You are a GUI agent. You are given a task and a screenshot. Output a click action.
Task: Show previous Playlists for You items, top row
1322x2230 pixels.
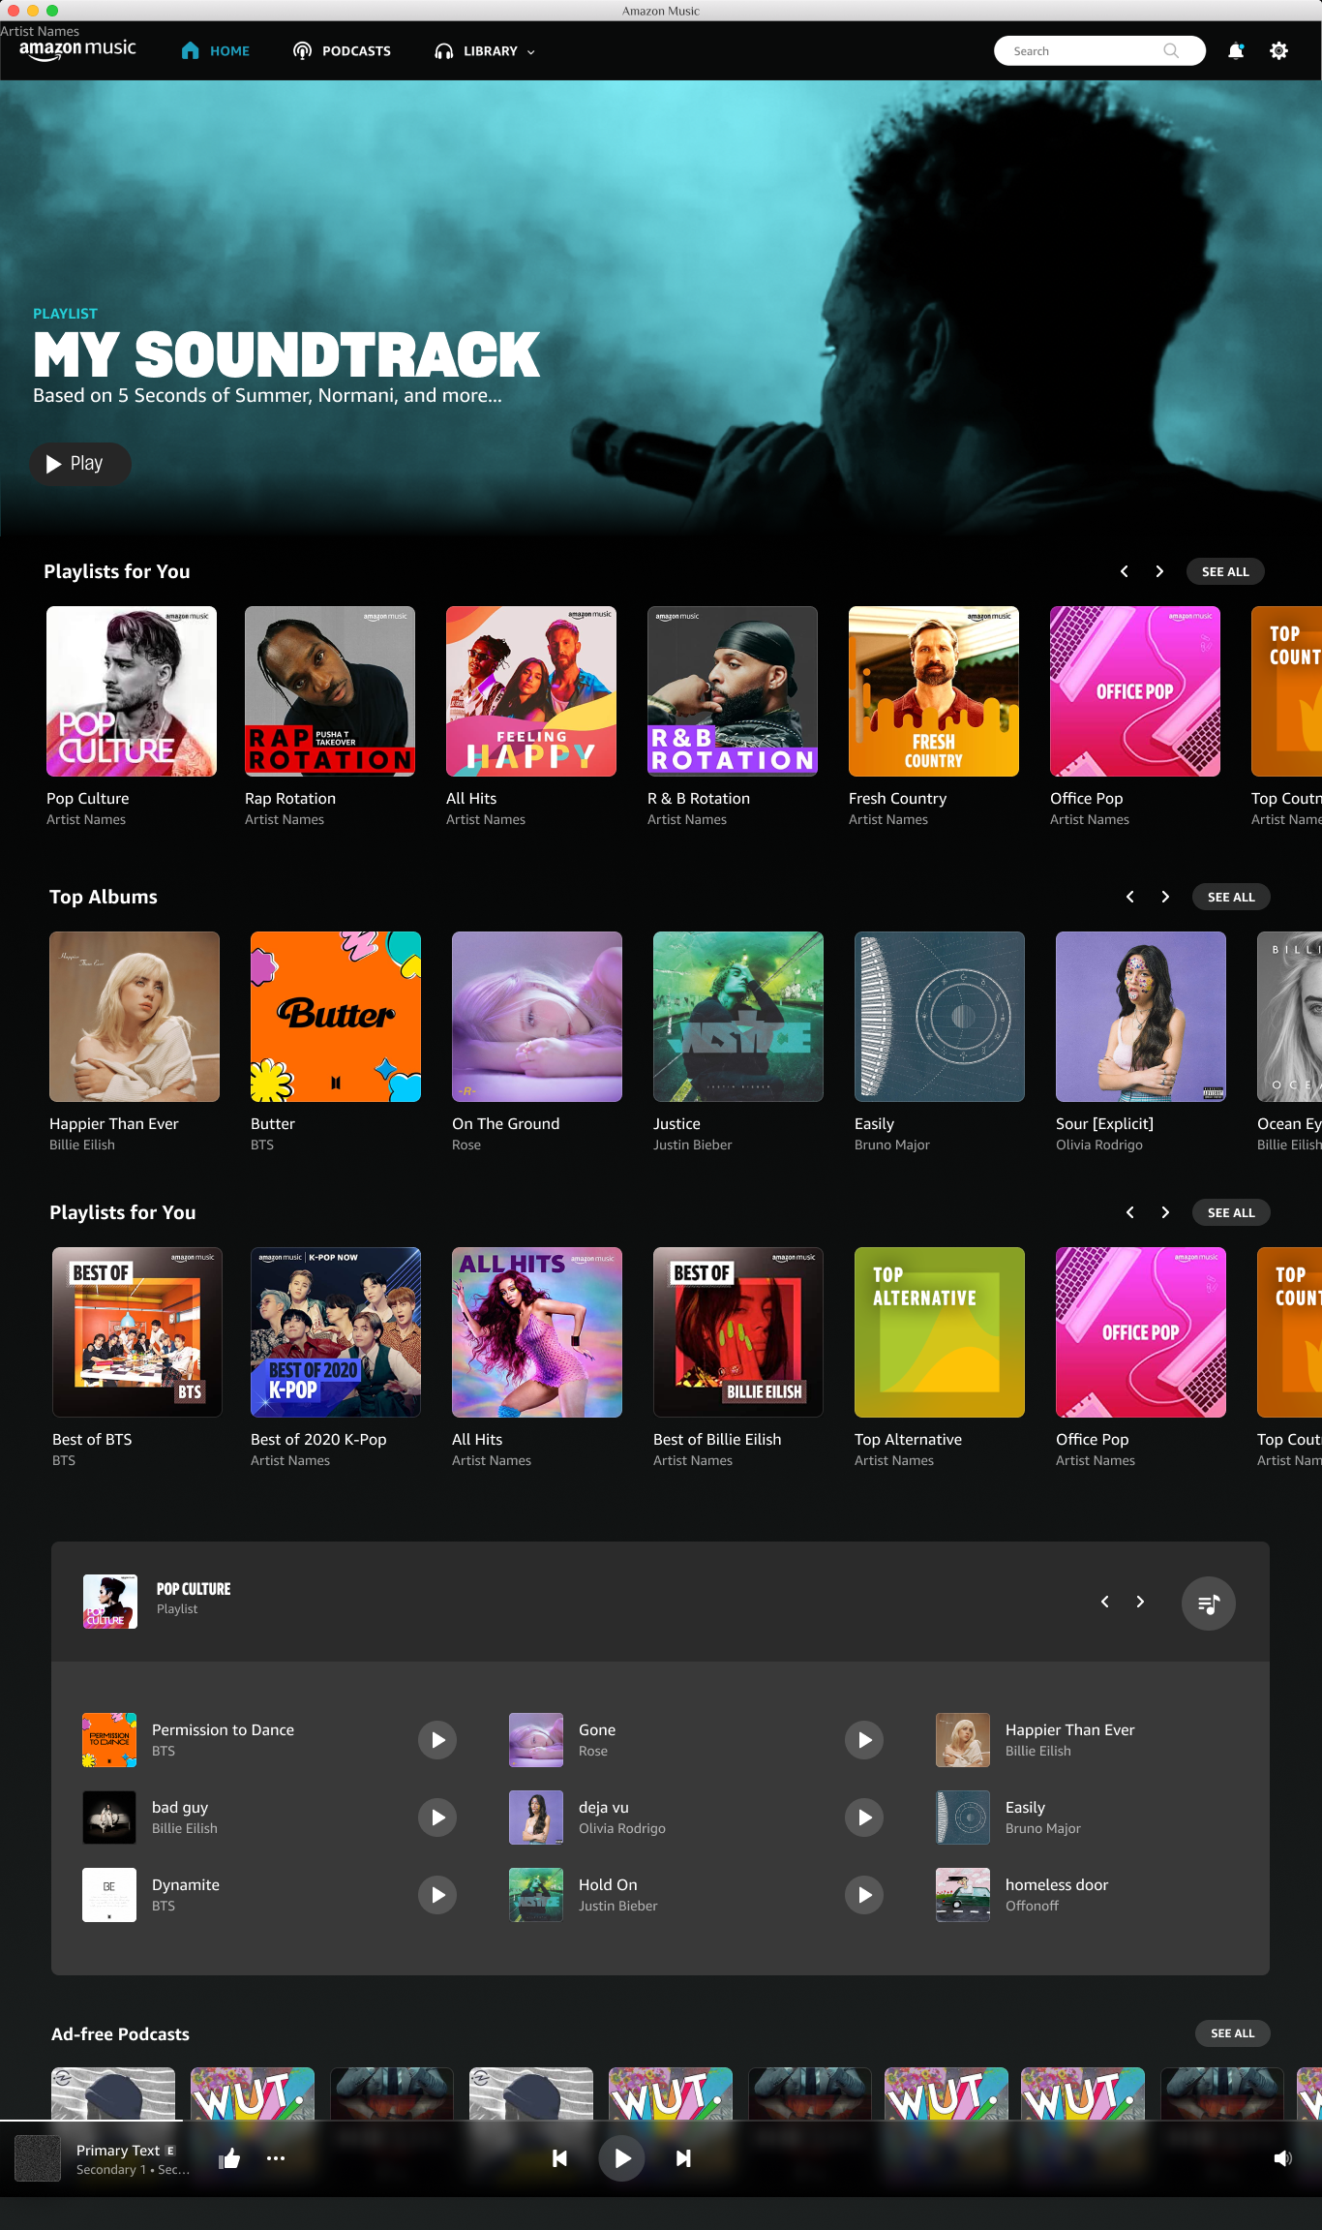(1125, 571)
